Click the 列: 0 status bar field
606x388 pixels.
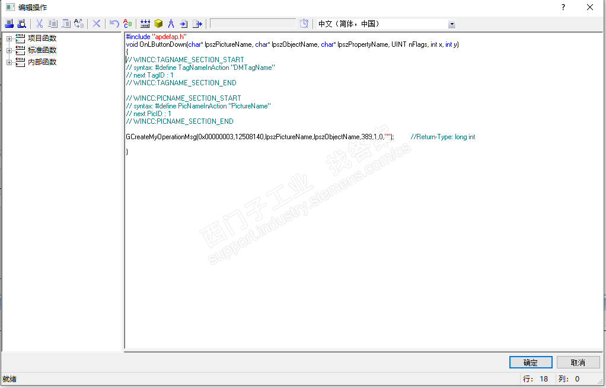(570, 379)
